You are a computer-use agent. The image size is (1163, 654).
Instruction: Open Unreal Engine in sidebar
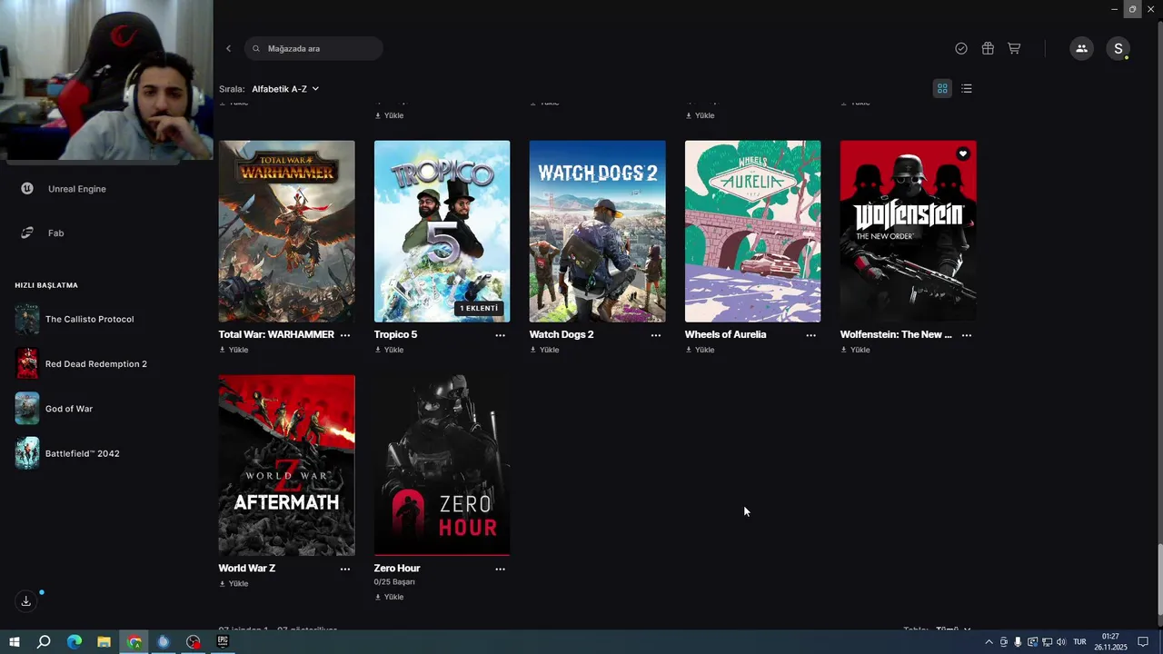(x=77, y=189)
